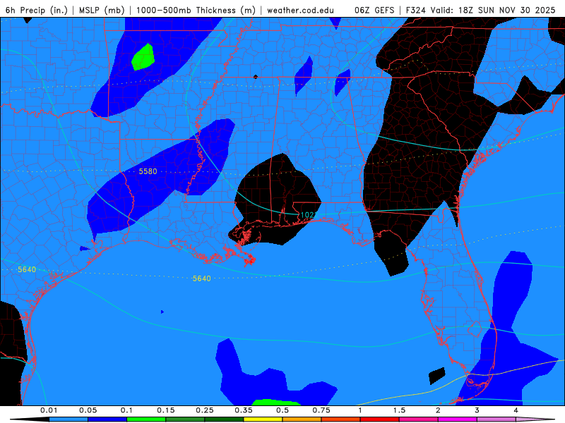Click the 0.01 legend value
This screenshot has height=423, width=565.
[x=49, y=410]
